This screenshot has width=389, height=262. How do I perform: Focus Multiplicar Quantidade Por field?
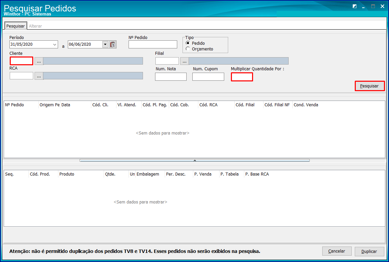click(x=242, y=77)
